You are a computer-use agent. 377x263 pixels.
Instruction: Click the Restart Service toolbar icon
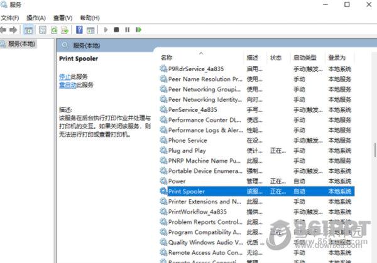pyautogui.click(x=138, y=30)
